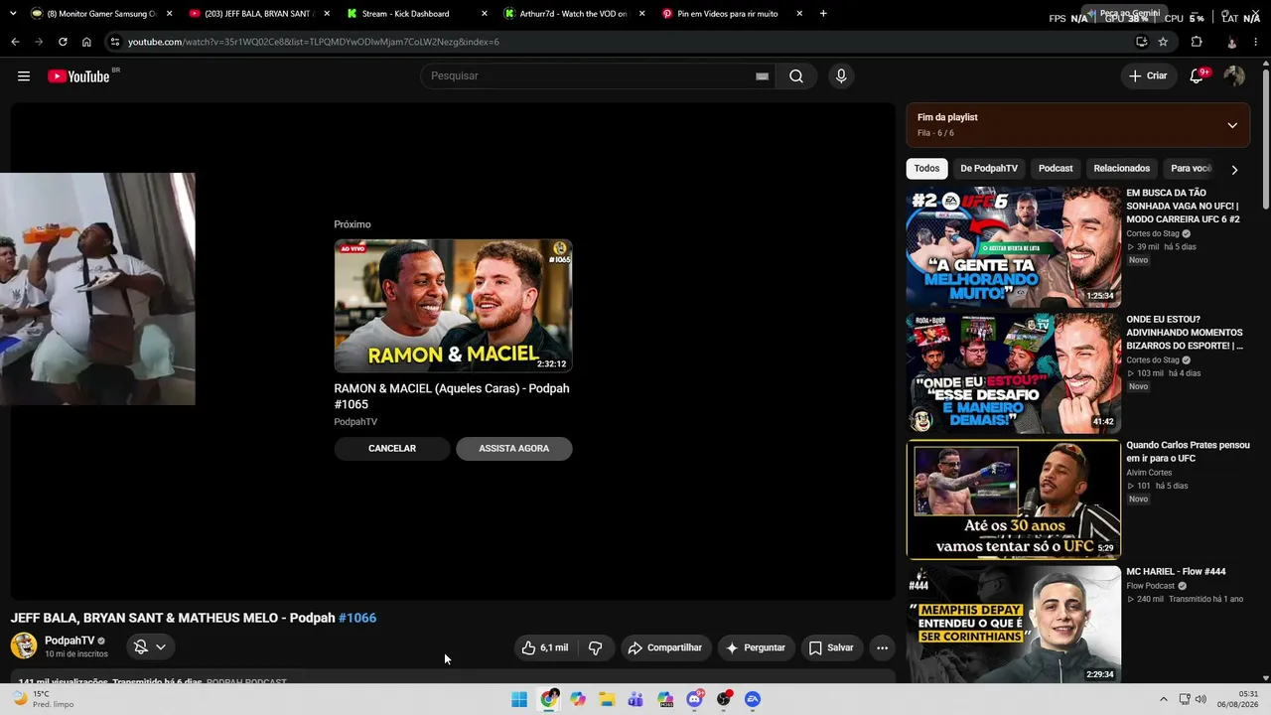Open the Carlos Prates UFC video thumbnail
Image resolution: width=1271 pixels, height=715 pixels.
point(1014,500)
